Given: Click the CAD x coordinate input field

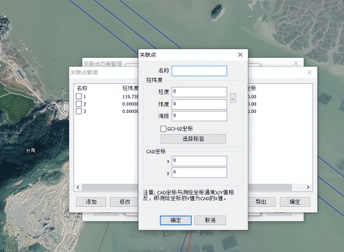Looking at the screenshot, I should tap(199, 160).
